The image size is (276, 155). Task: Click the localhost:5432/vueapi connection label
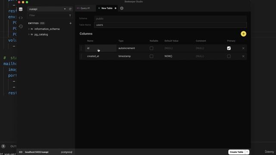coord(37,152)
